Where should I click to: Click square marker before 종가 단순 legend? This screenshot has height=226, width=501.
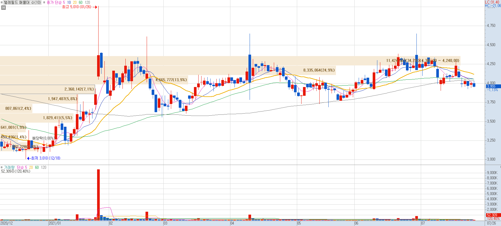tap(44, 2)
